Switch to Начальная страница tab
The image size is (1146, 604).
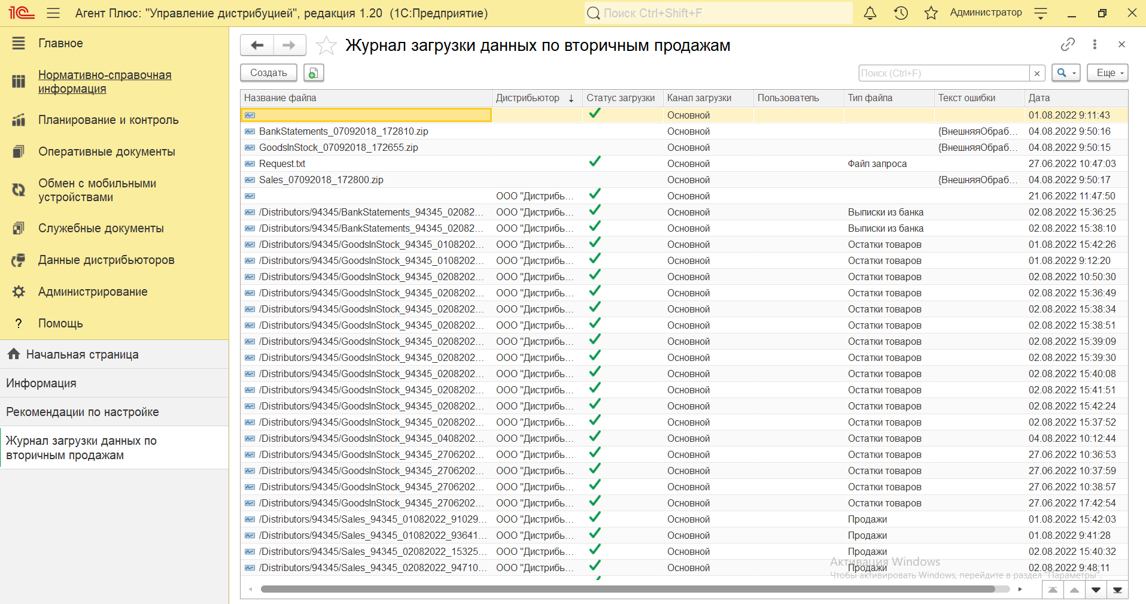(x=114, y=354)
